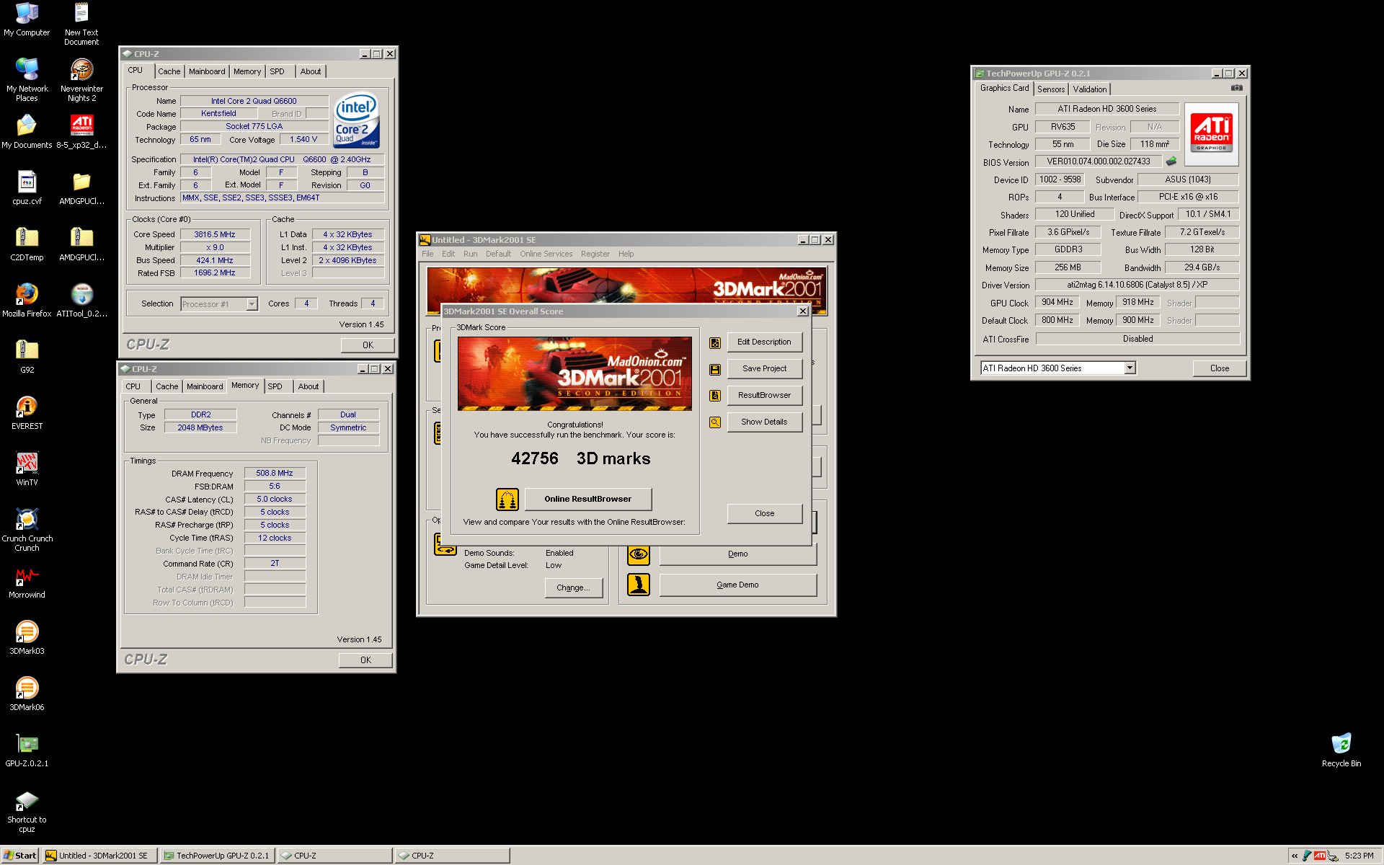Expand hidden system tray icons chevron

tap(1295, 856)
